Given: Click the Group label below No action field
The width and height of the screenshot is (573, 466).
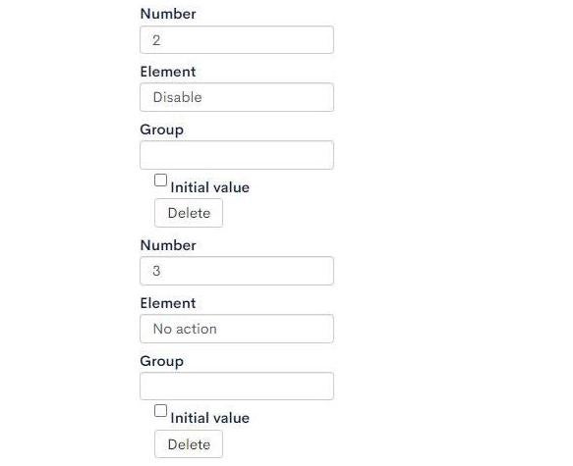Looking at the screenshot, I should tap(161, 361).
